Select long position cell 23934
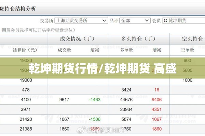 pyautogui.click(x=126, y=109)
